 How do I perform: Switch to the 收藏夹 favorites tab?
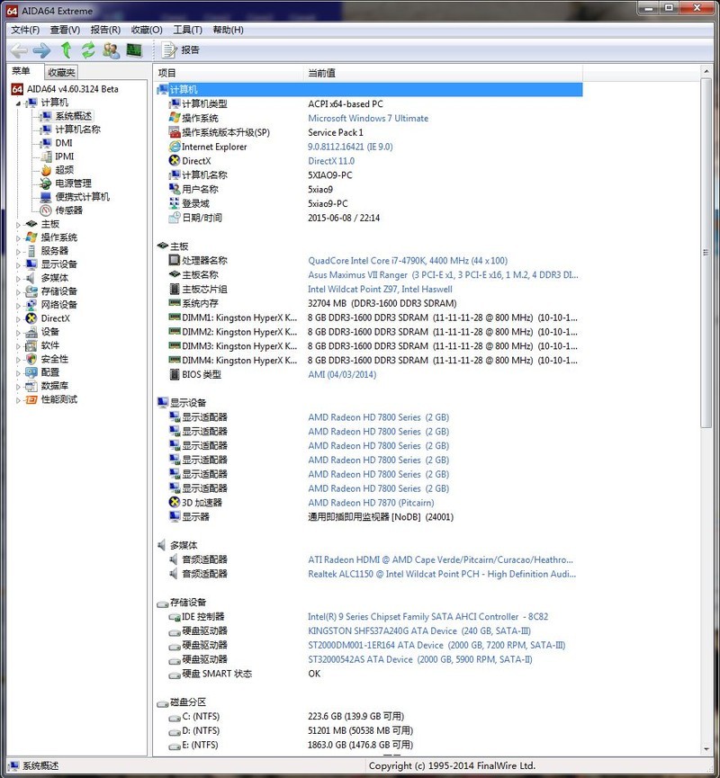click(x=62, y=72)
